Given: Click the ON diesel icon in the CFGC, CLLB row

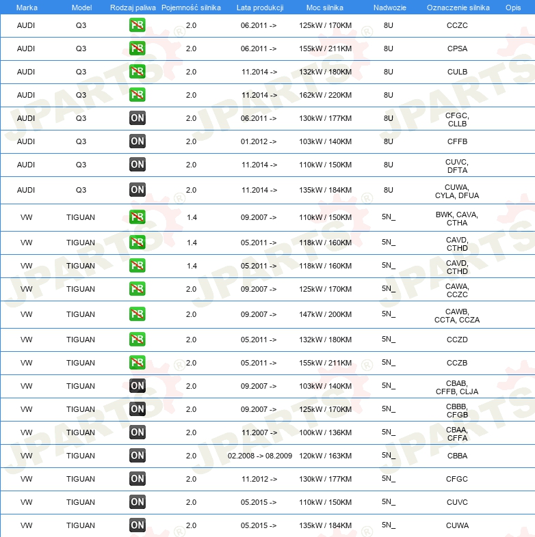Looking at the screenshot, I should [x=138, y=118].
